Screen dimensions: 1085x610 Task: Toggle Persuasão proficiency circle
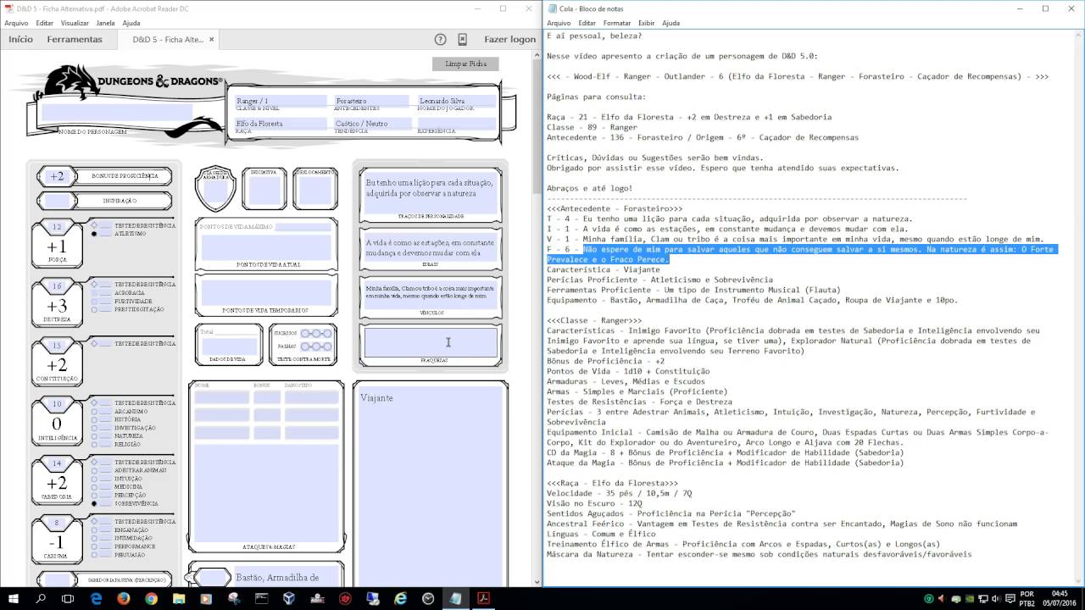pyautogui.click(x=94, y=555)
